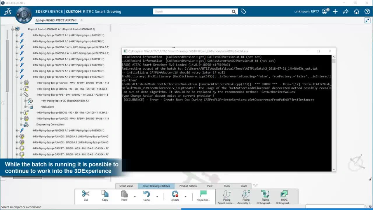
Task: Click the Copy tool
Action: 105,196
